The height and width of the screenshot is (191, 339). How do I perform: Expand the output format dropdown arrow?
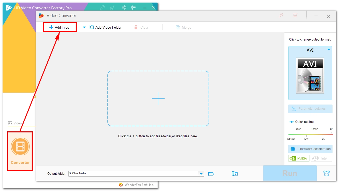[x=329, y=50]
